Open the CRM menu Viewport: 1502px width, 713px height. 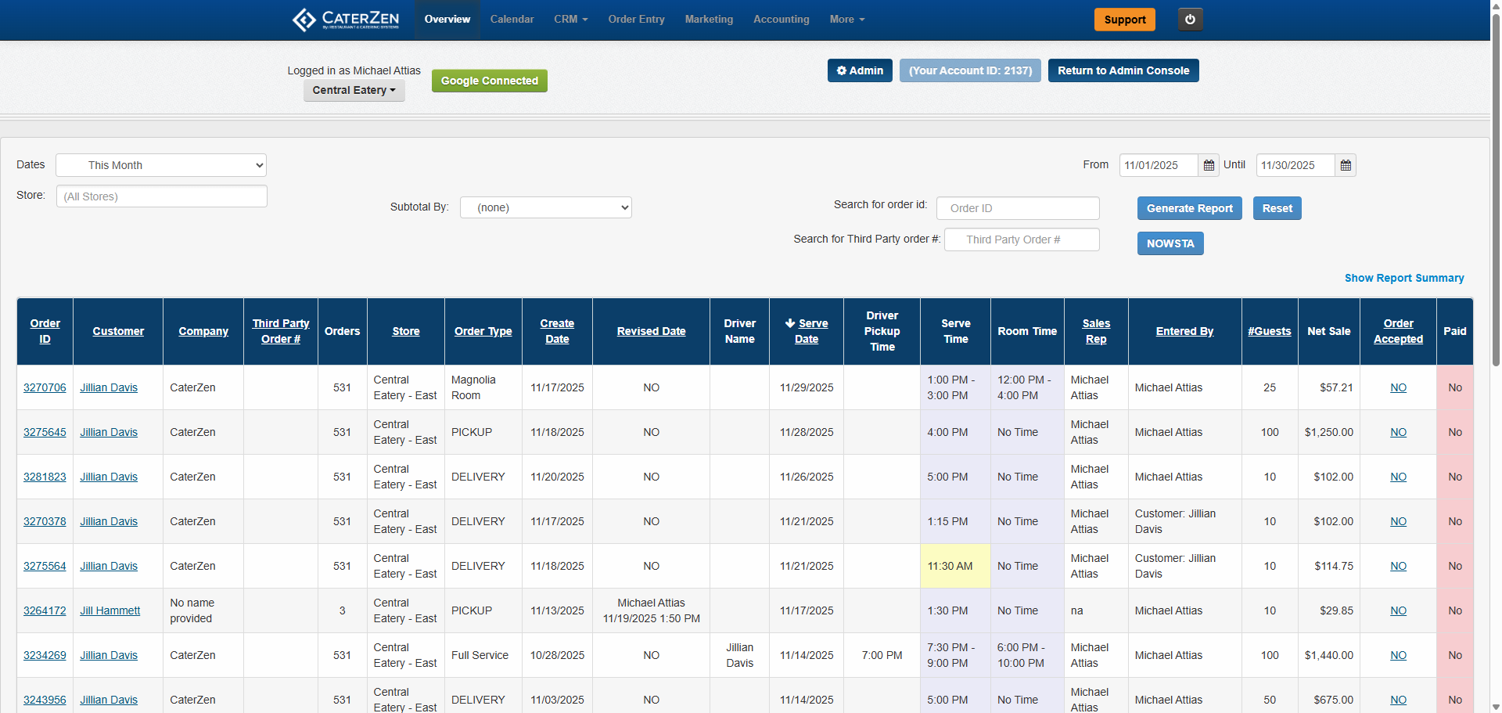570,20
